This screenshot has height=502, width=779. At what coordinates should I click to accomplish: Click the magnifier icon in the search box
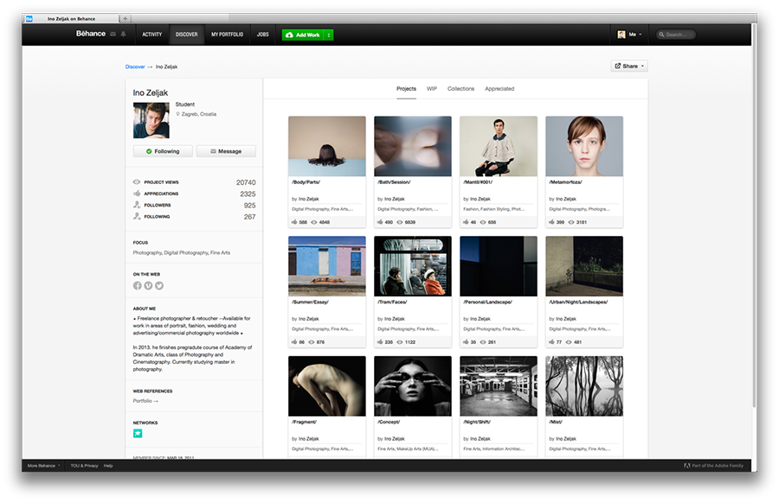pos(662,35)
